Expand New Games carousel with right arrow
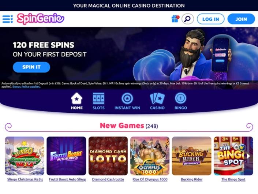 point(248,156)
